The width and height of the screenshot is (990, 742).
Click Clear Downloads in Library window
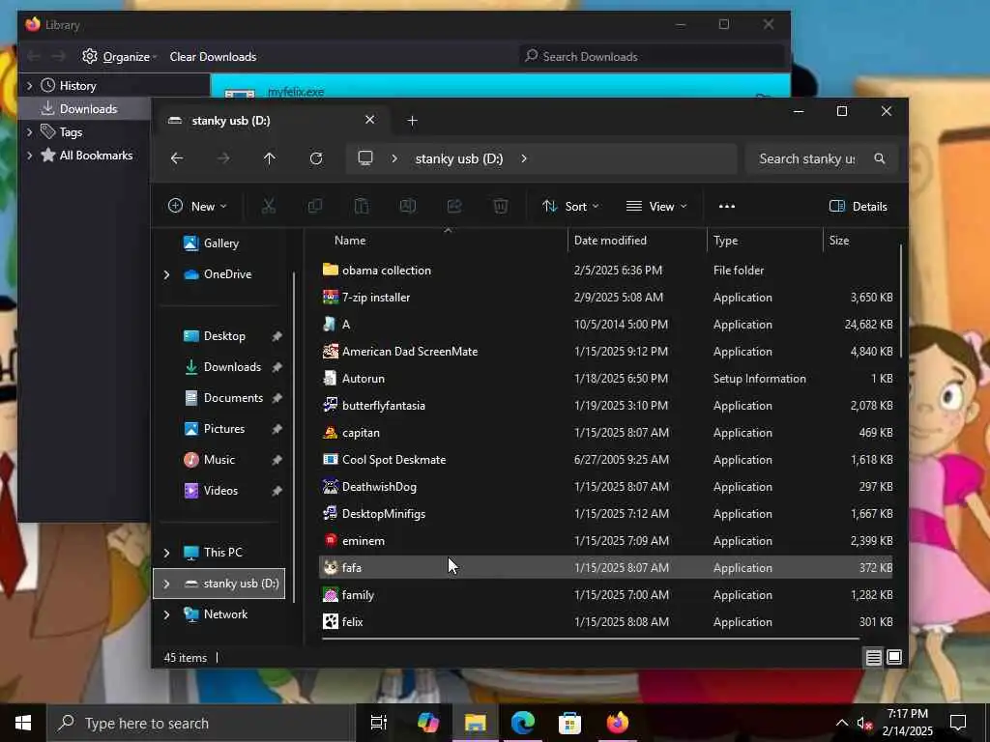(213, 57)
